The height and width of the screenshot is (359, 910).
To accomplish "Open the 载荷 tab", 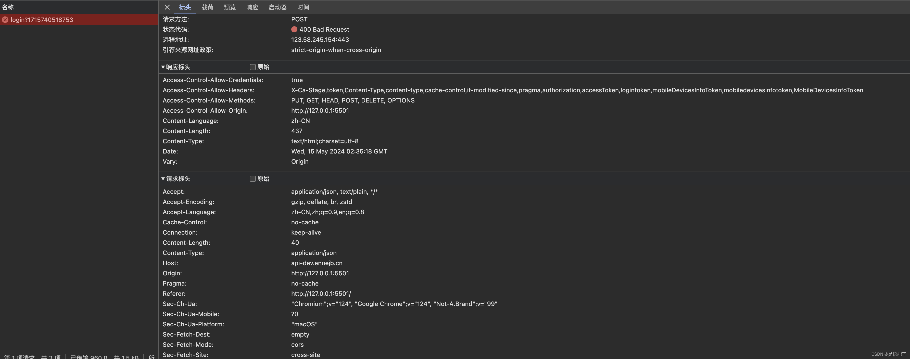I will tap(207, 7).
